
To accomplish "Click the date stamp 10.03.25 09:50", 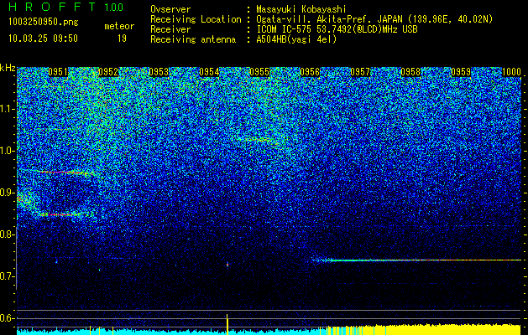I will (43, 39).
